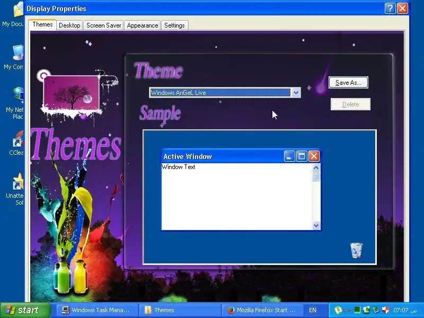Click the folder icon of the Themes taskbar item
This screenshot has width=424, height=318.
(x=148, y=310)
